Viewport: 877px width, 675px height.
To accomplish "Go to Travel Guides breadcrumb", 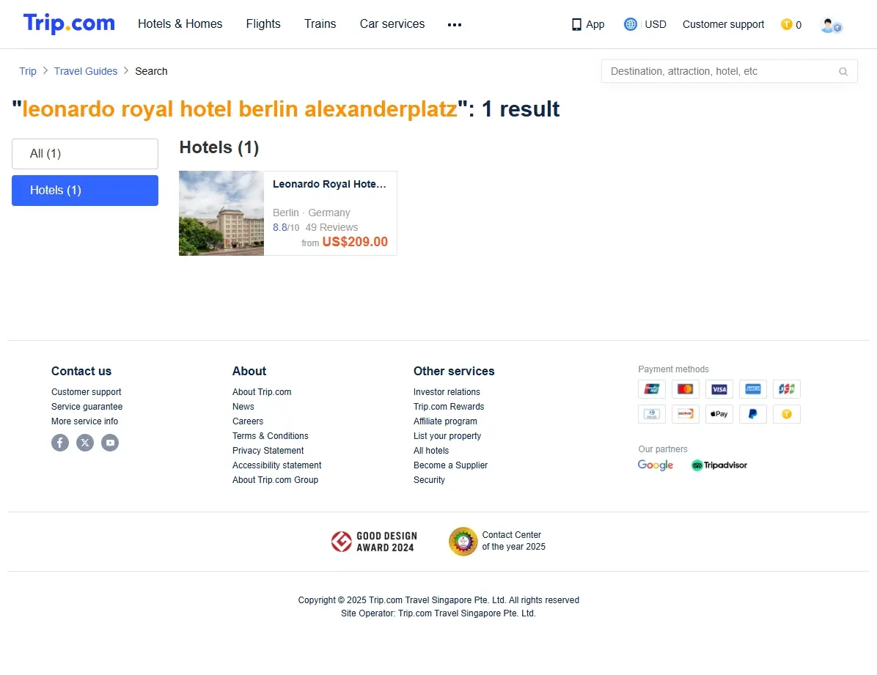I will (x=86, y=71).
